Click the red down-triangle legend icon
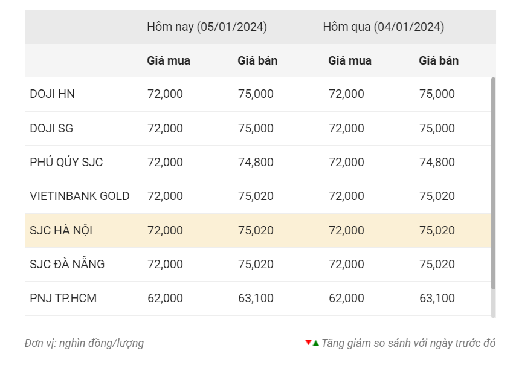The image size is (516, 368). pyautogui.click(x=308, y=343)
